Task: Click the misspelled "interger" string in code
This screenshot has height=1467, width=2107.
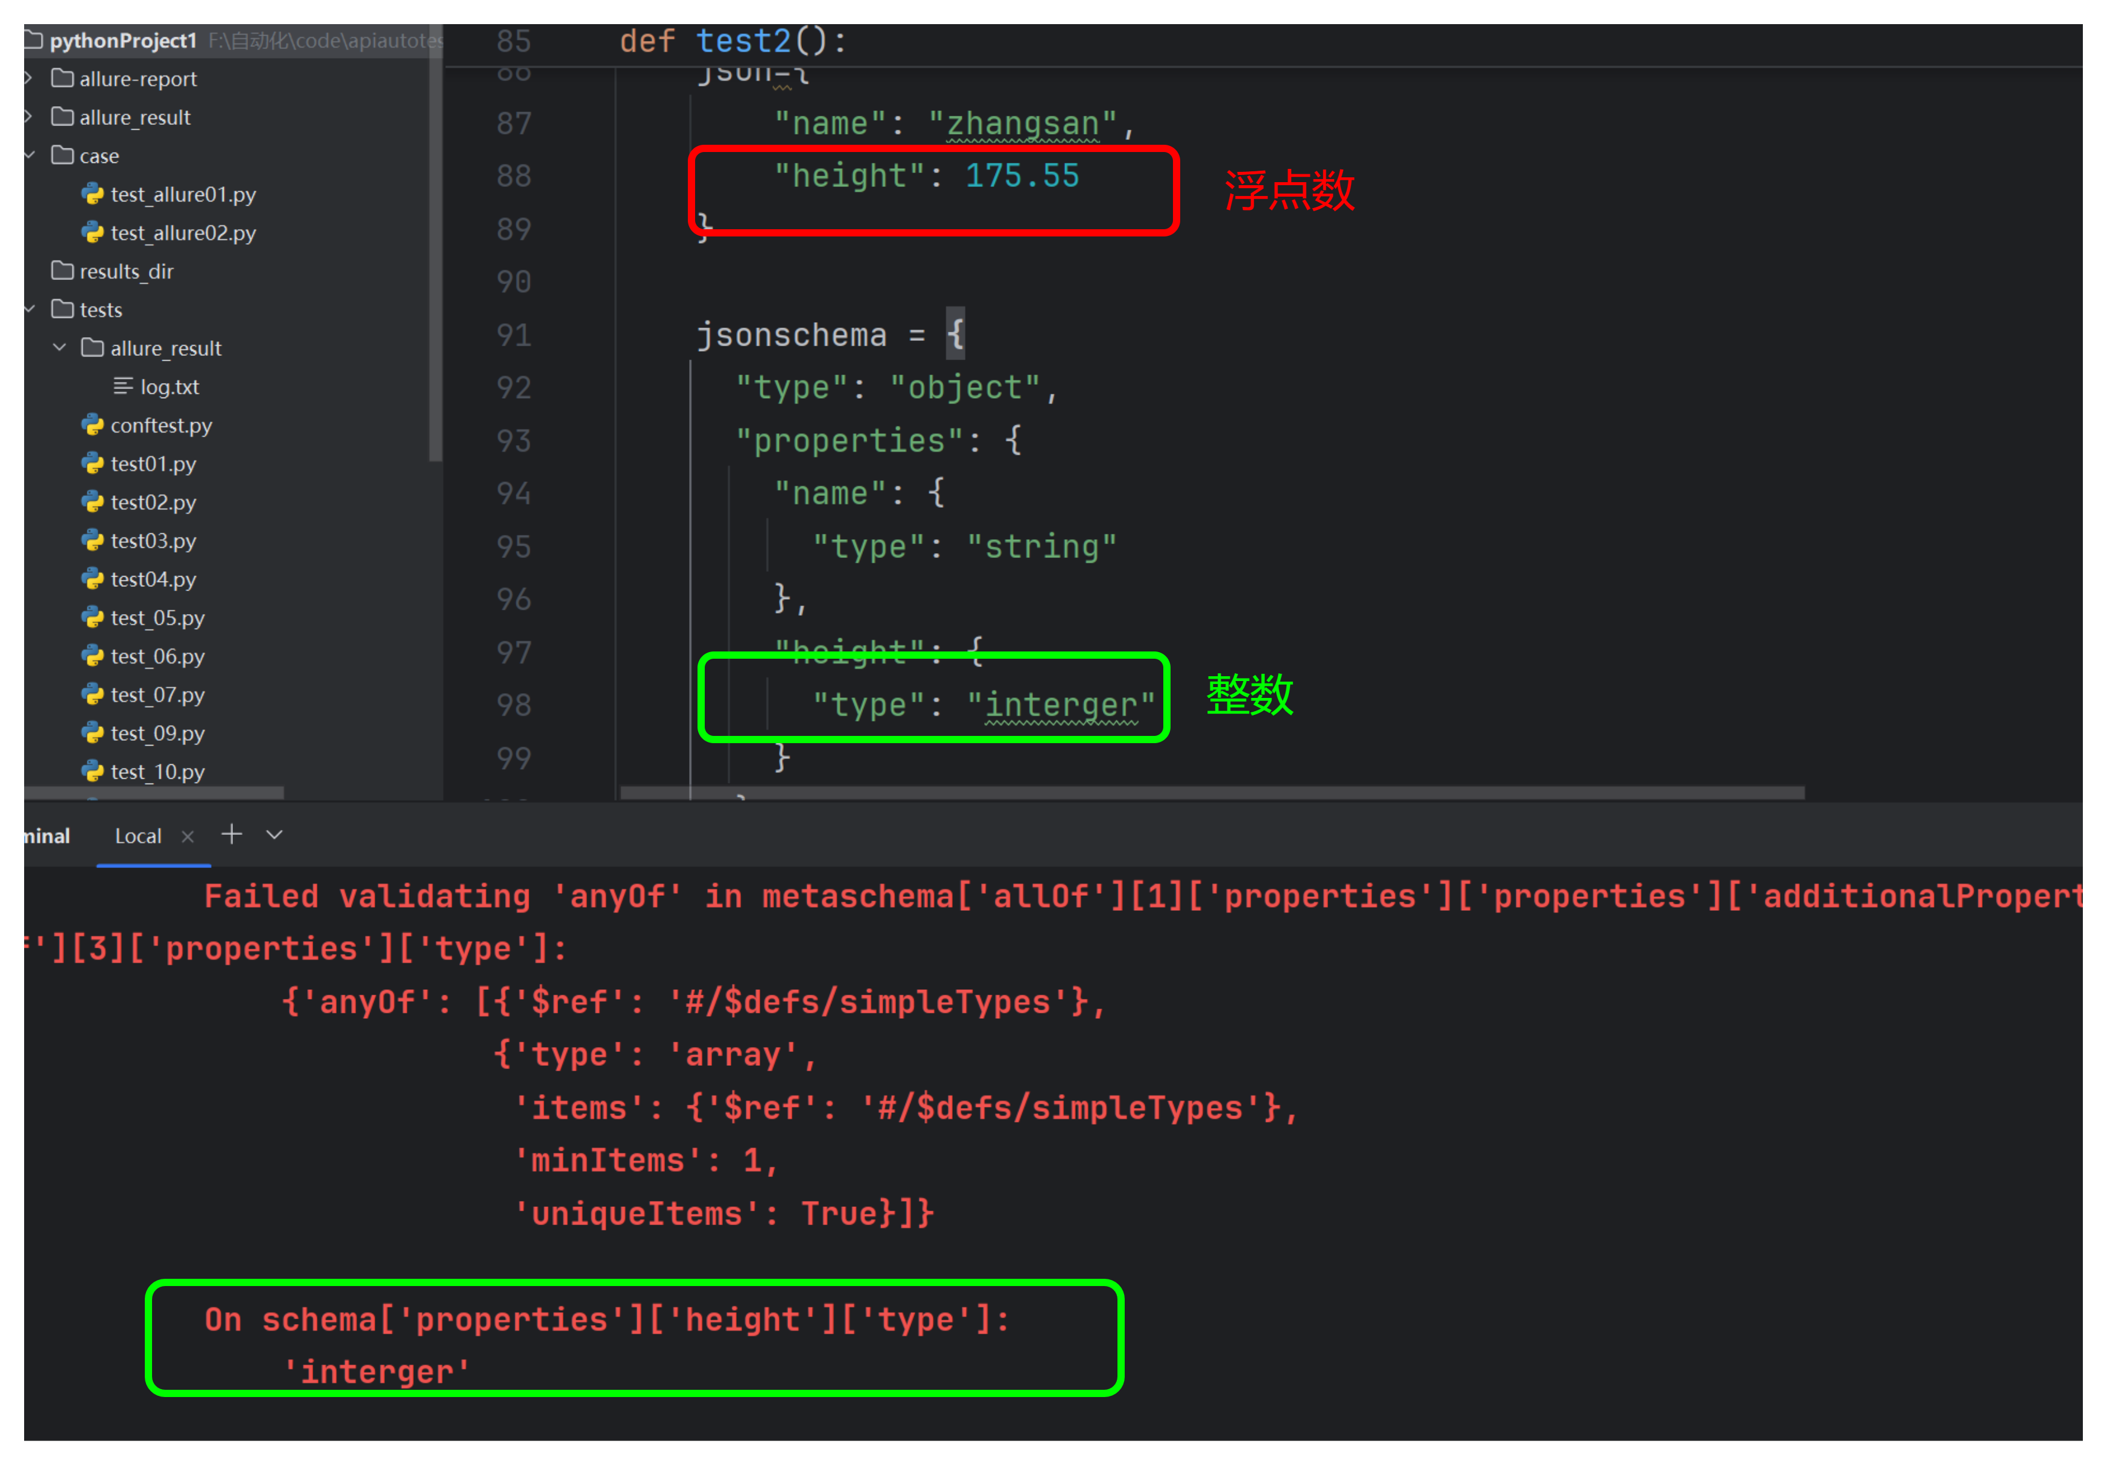Action: click(x=1061, y=705)
